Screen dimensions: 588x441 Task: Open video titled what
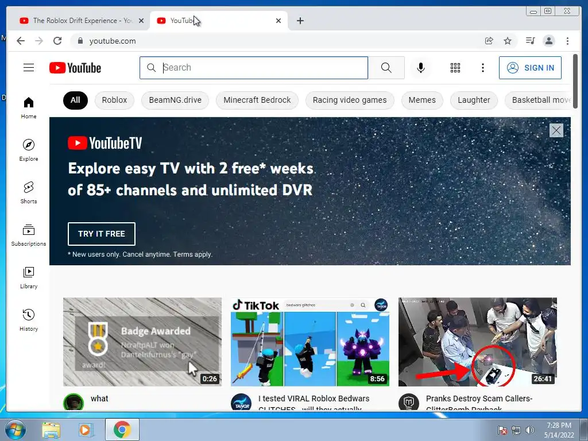(x=99, y=399)
